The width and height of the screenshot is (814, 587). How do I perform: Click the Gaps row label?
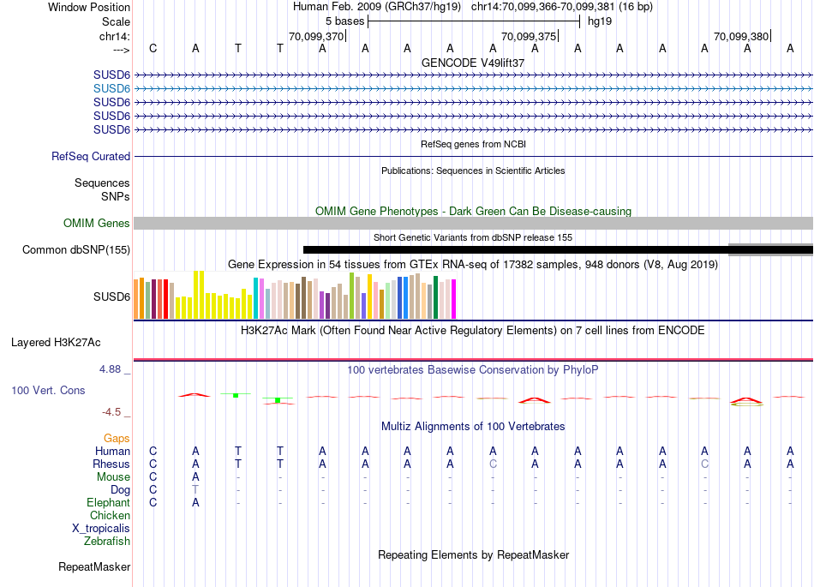117,439
